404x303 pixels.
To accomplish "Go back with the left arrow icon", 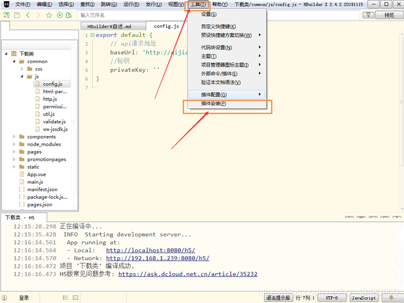I will click(28, 15).
